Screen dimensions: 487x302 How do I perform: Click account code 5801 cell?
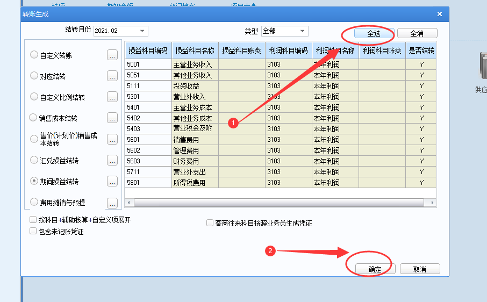coord(148,183)
